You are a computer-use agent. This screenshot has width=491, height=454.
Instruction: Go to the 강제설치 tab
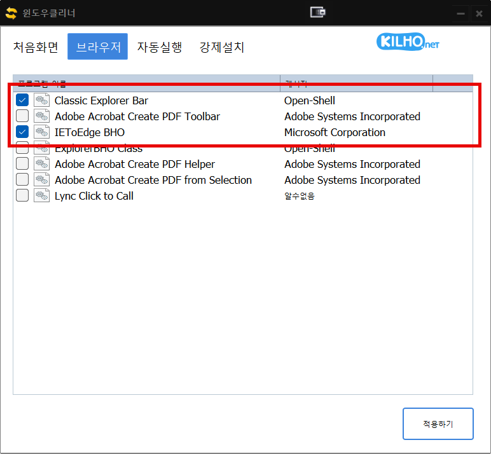tap(222, 47)
